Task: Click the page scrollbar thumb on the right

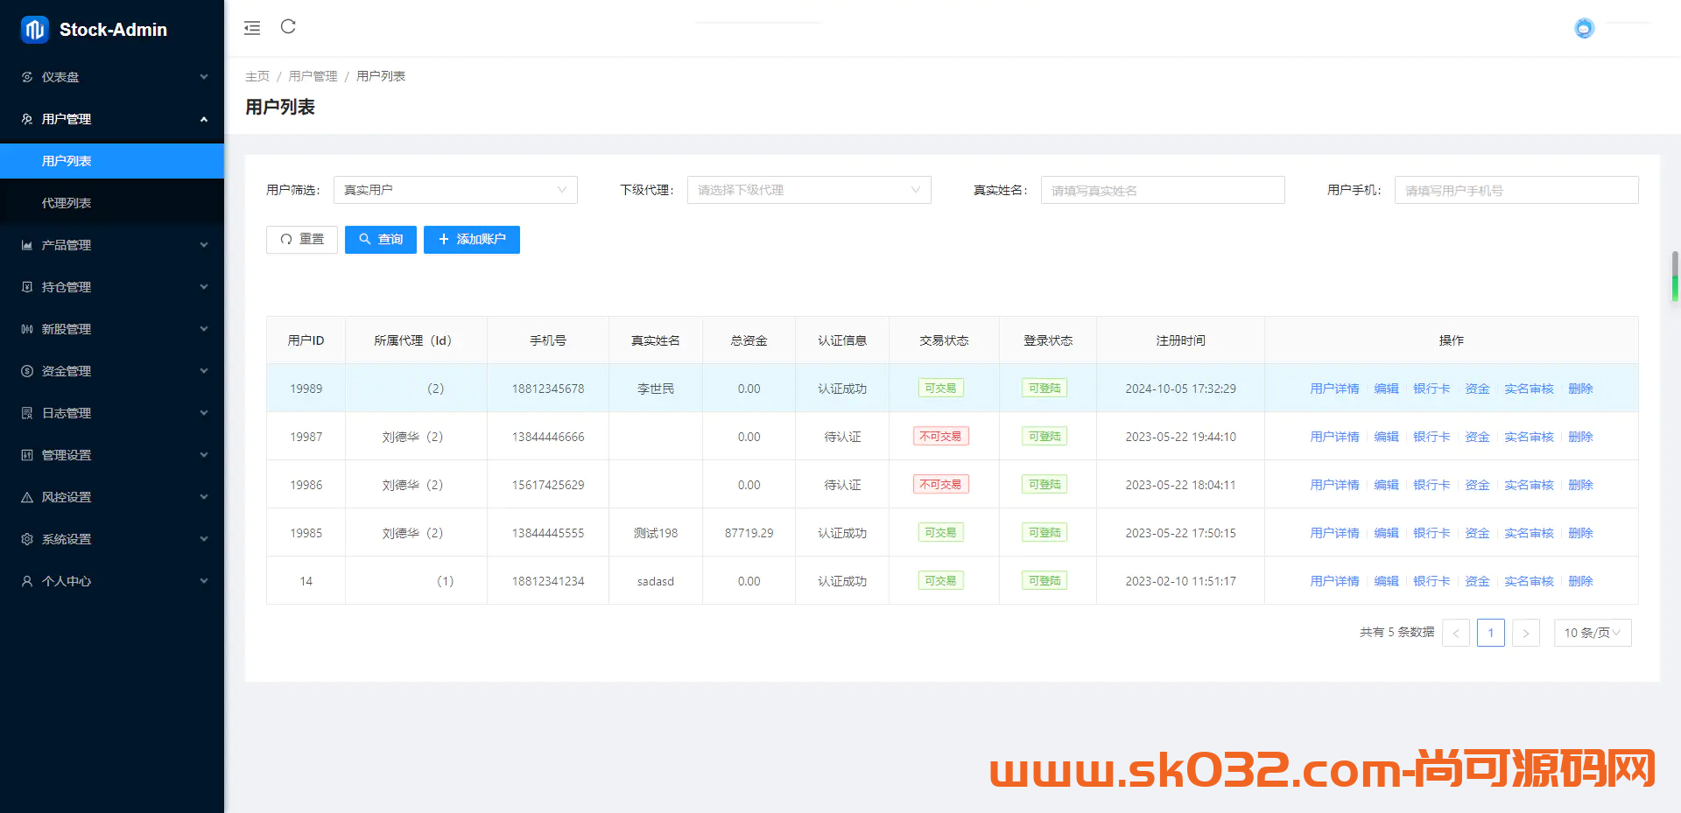Action: pos(1675,277)
